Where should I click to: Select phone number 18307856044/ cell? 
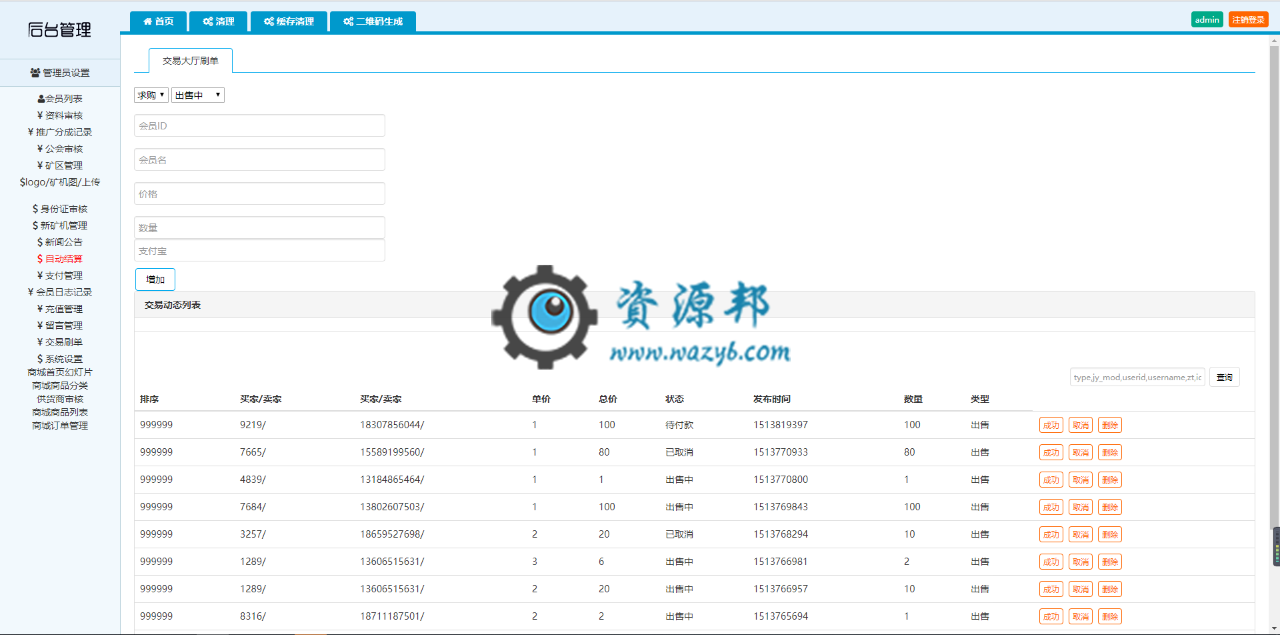(392, 425)
